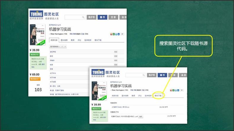Image resolution: width=234 pixels, height=131 pixels.
Task: Click light-blue share icon on front page
Action: [176, 90]
